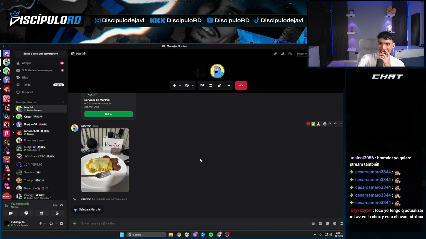Open Misiones in the sidebar
This screenshot has height=239, width=426.
41,92
